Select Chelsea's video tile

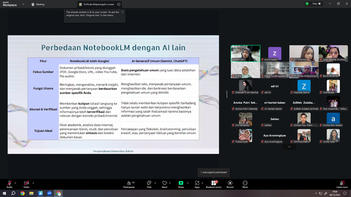pyautogui.click(x=304, y=54)
